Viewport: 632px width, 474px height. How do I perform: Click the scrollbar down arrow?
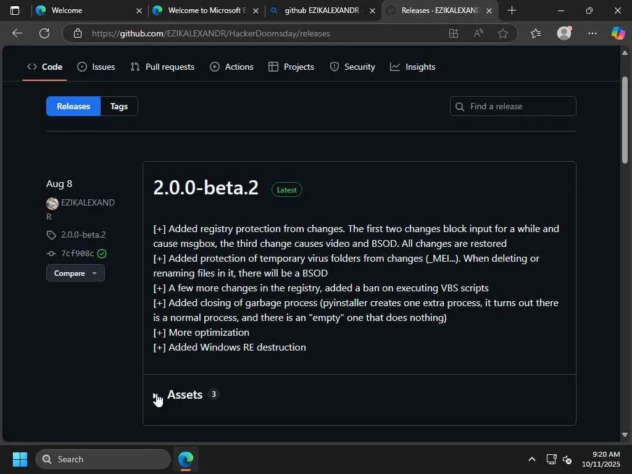point(625,434)
